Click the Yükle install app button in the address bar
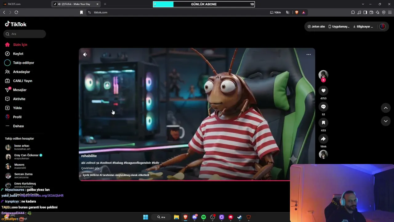 point(275,12)
